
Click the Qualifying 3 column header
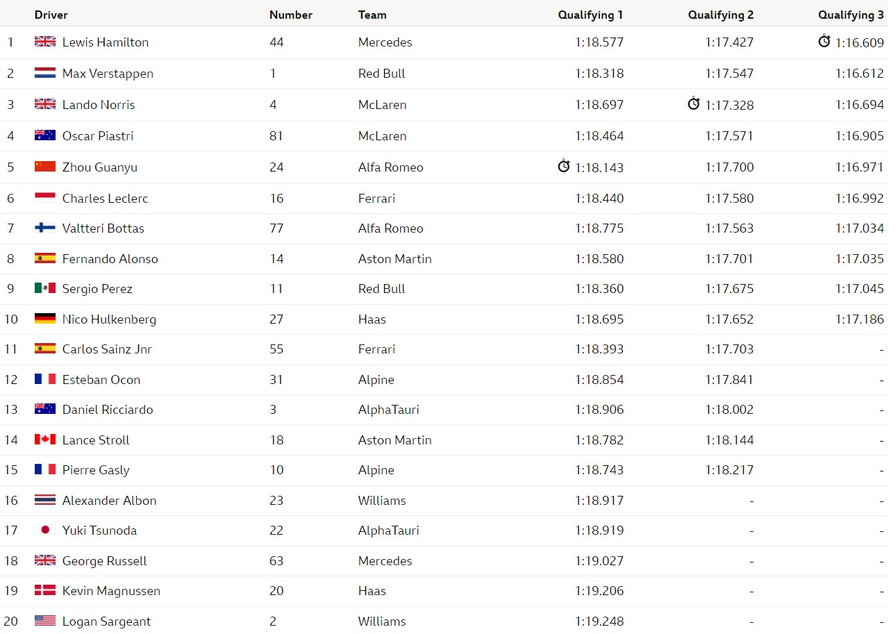(x=851, y=15)
